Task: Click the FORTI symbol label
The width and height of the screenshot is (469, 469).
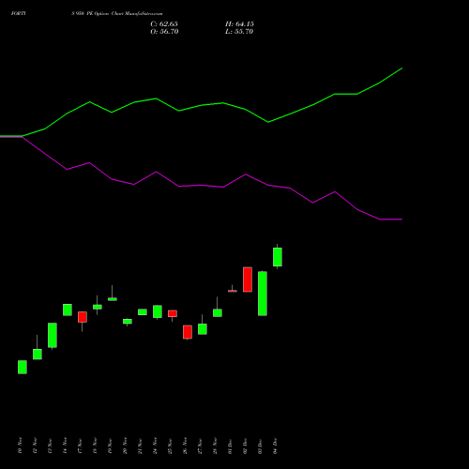Action: [x=18, y=14]
